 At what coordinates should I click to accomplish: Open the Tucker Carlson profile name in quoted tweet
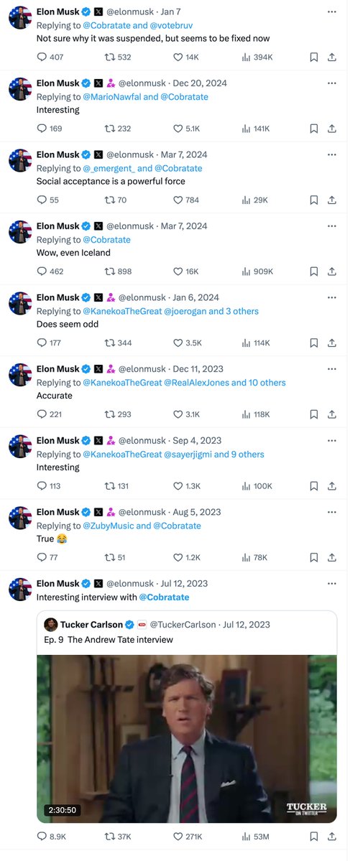[x=91, y=624]
